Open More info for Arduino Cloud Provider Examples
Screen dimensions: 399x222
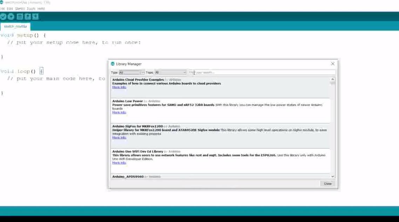pyautogui.click(x=119, y=87)
